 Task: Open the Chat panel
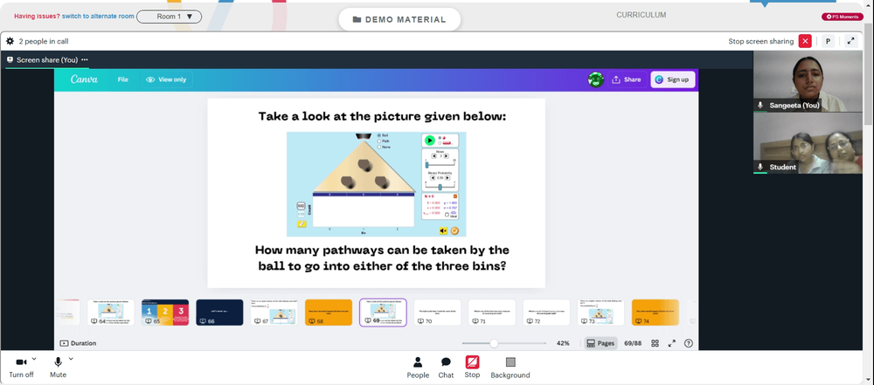point(446,368)
